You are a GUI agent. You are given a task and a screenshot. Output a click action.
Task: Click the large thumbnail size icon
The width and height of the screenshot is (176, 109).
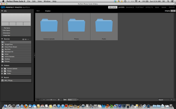tap(58, 100)
